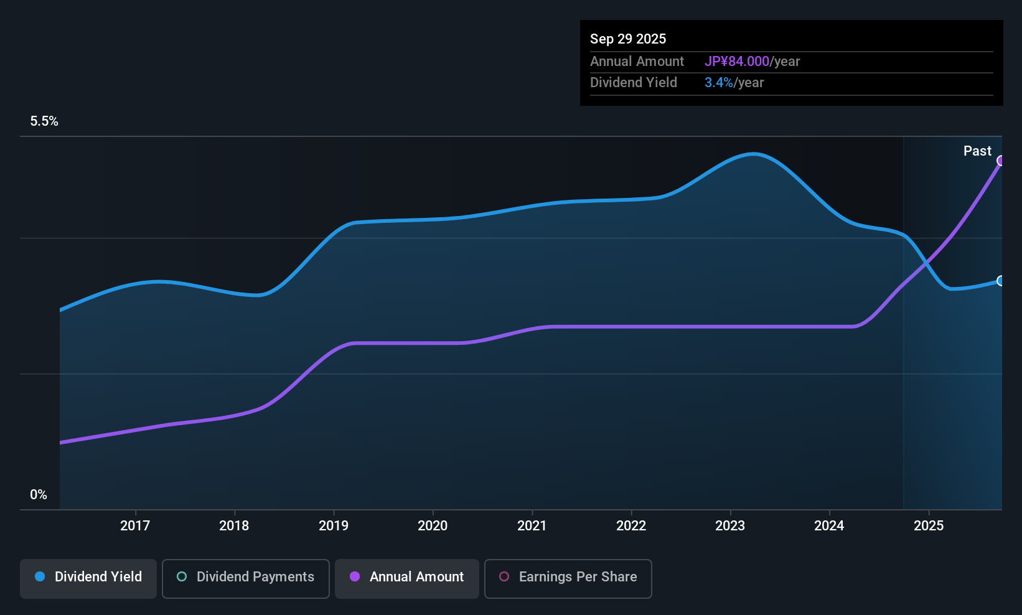Click the blue Dividend Yield legend dot
The height and width of the screenshot is (615, 1022).
coord(39,577)
